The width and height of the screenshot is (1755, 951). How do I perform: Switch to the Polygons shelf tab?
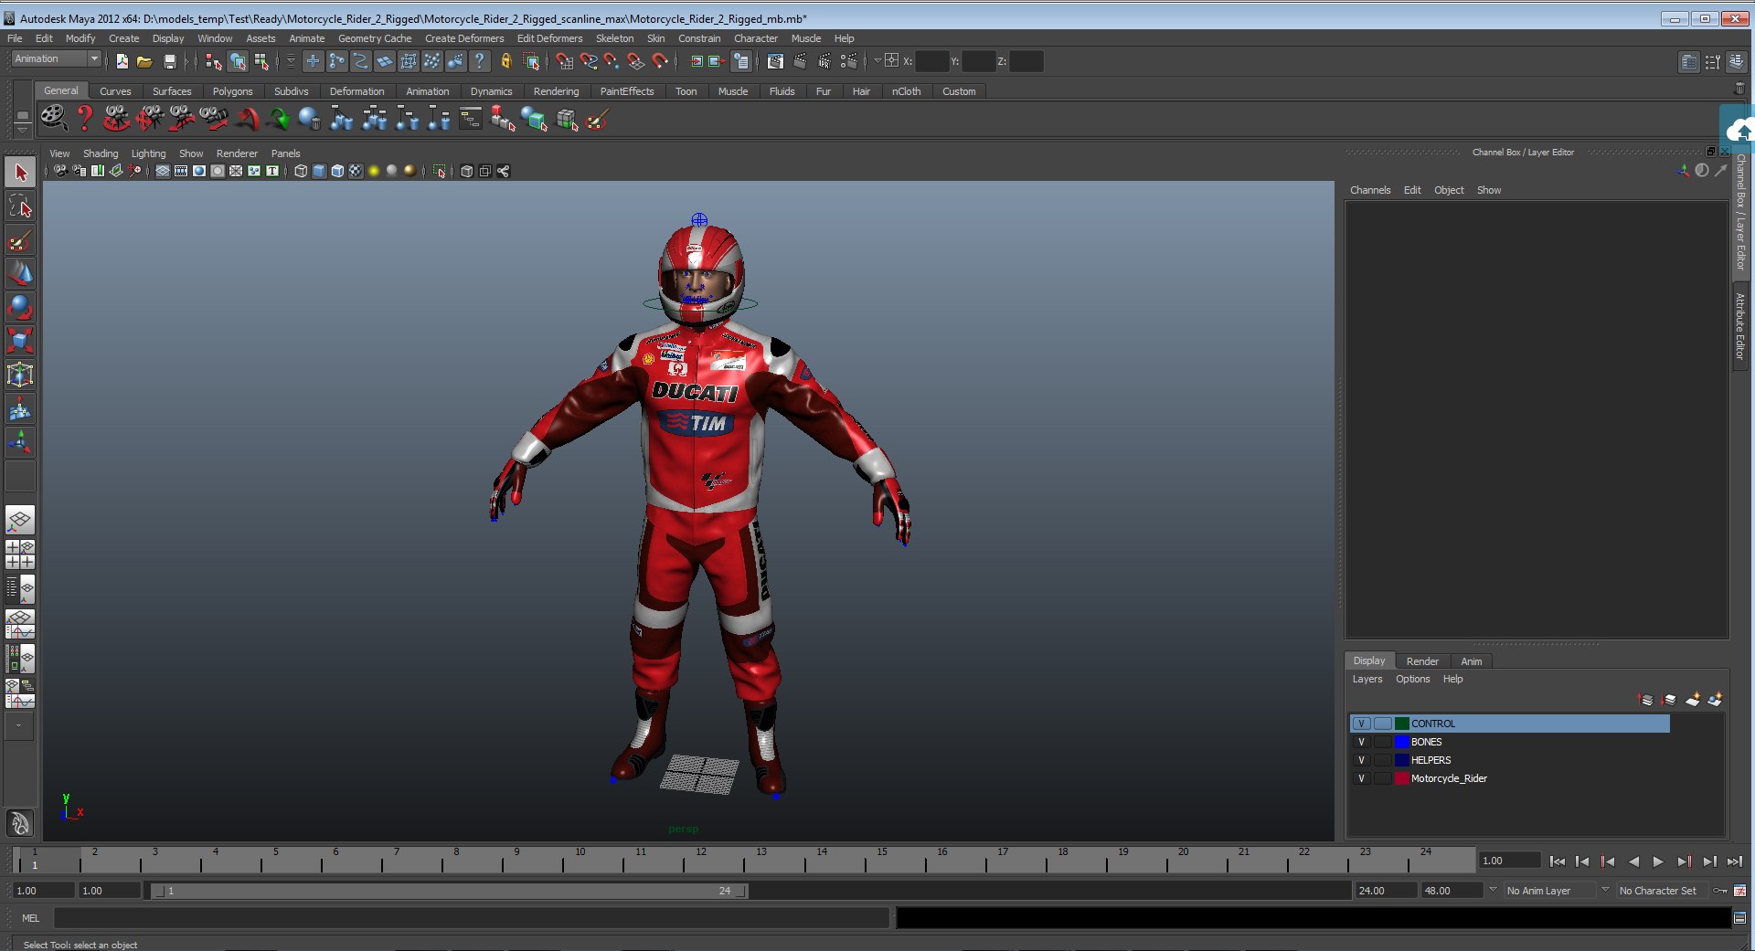232,91
